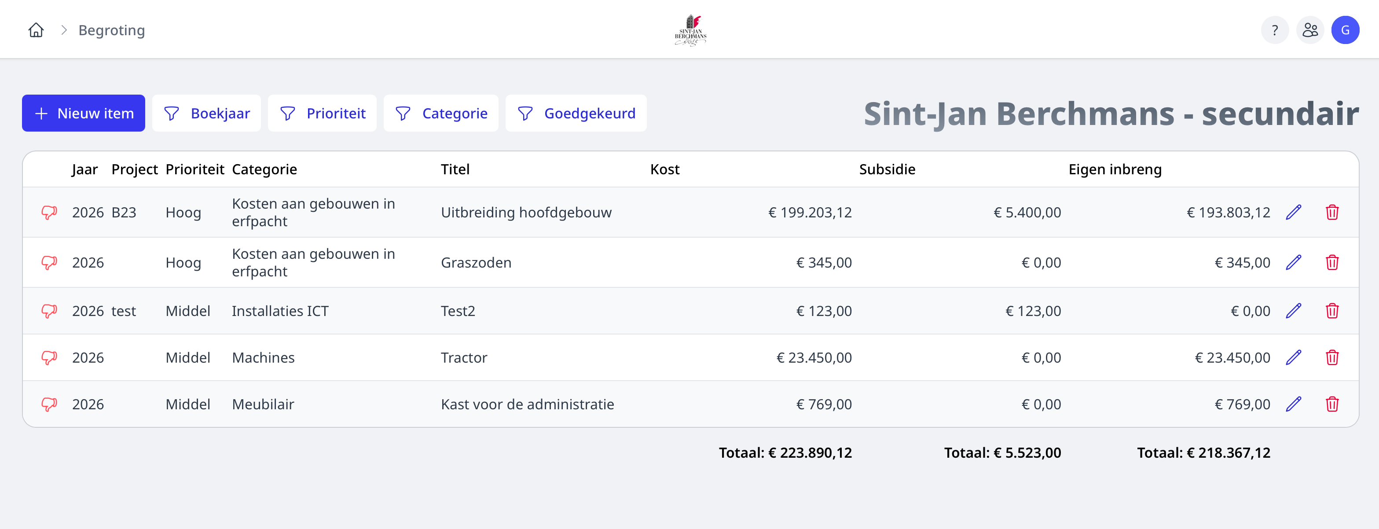
Task: Open the help question mark icon
Action: click(1275, 30)
